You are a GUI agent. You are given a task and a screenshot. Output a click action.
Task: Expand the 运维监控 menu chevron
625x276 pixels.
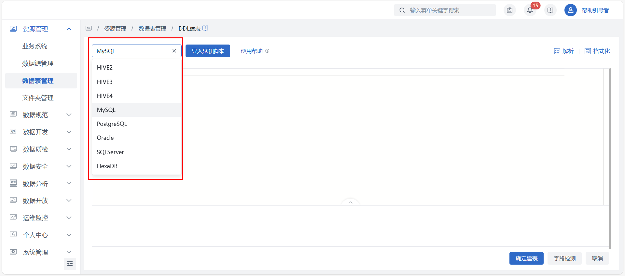(x=69, y=217)
